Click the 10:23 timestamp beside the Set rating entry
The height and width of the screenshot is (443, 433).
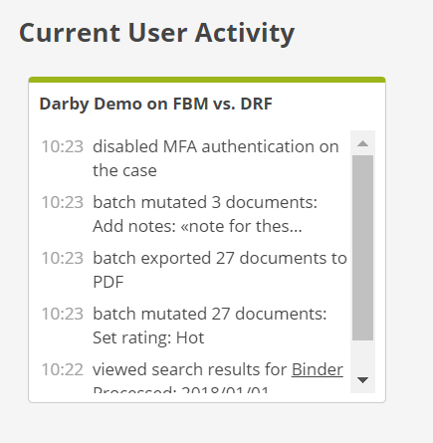tap(62, 314)
